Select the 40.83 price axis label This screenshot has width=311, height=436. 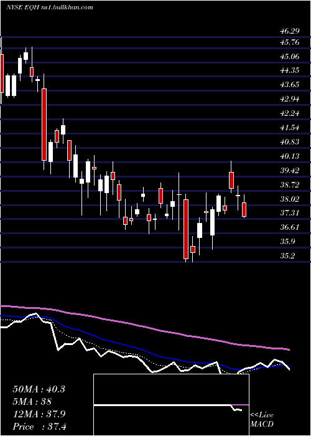click(289, 142)
